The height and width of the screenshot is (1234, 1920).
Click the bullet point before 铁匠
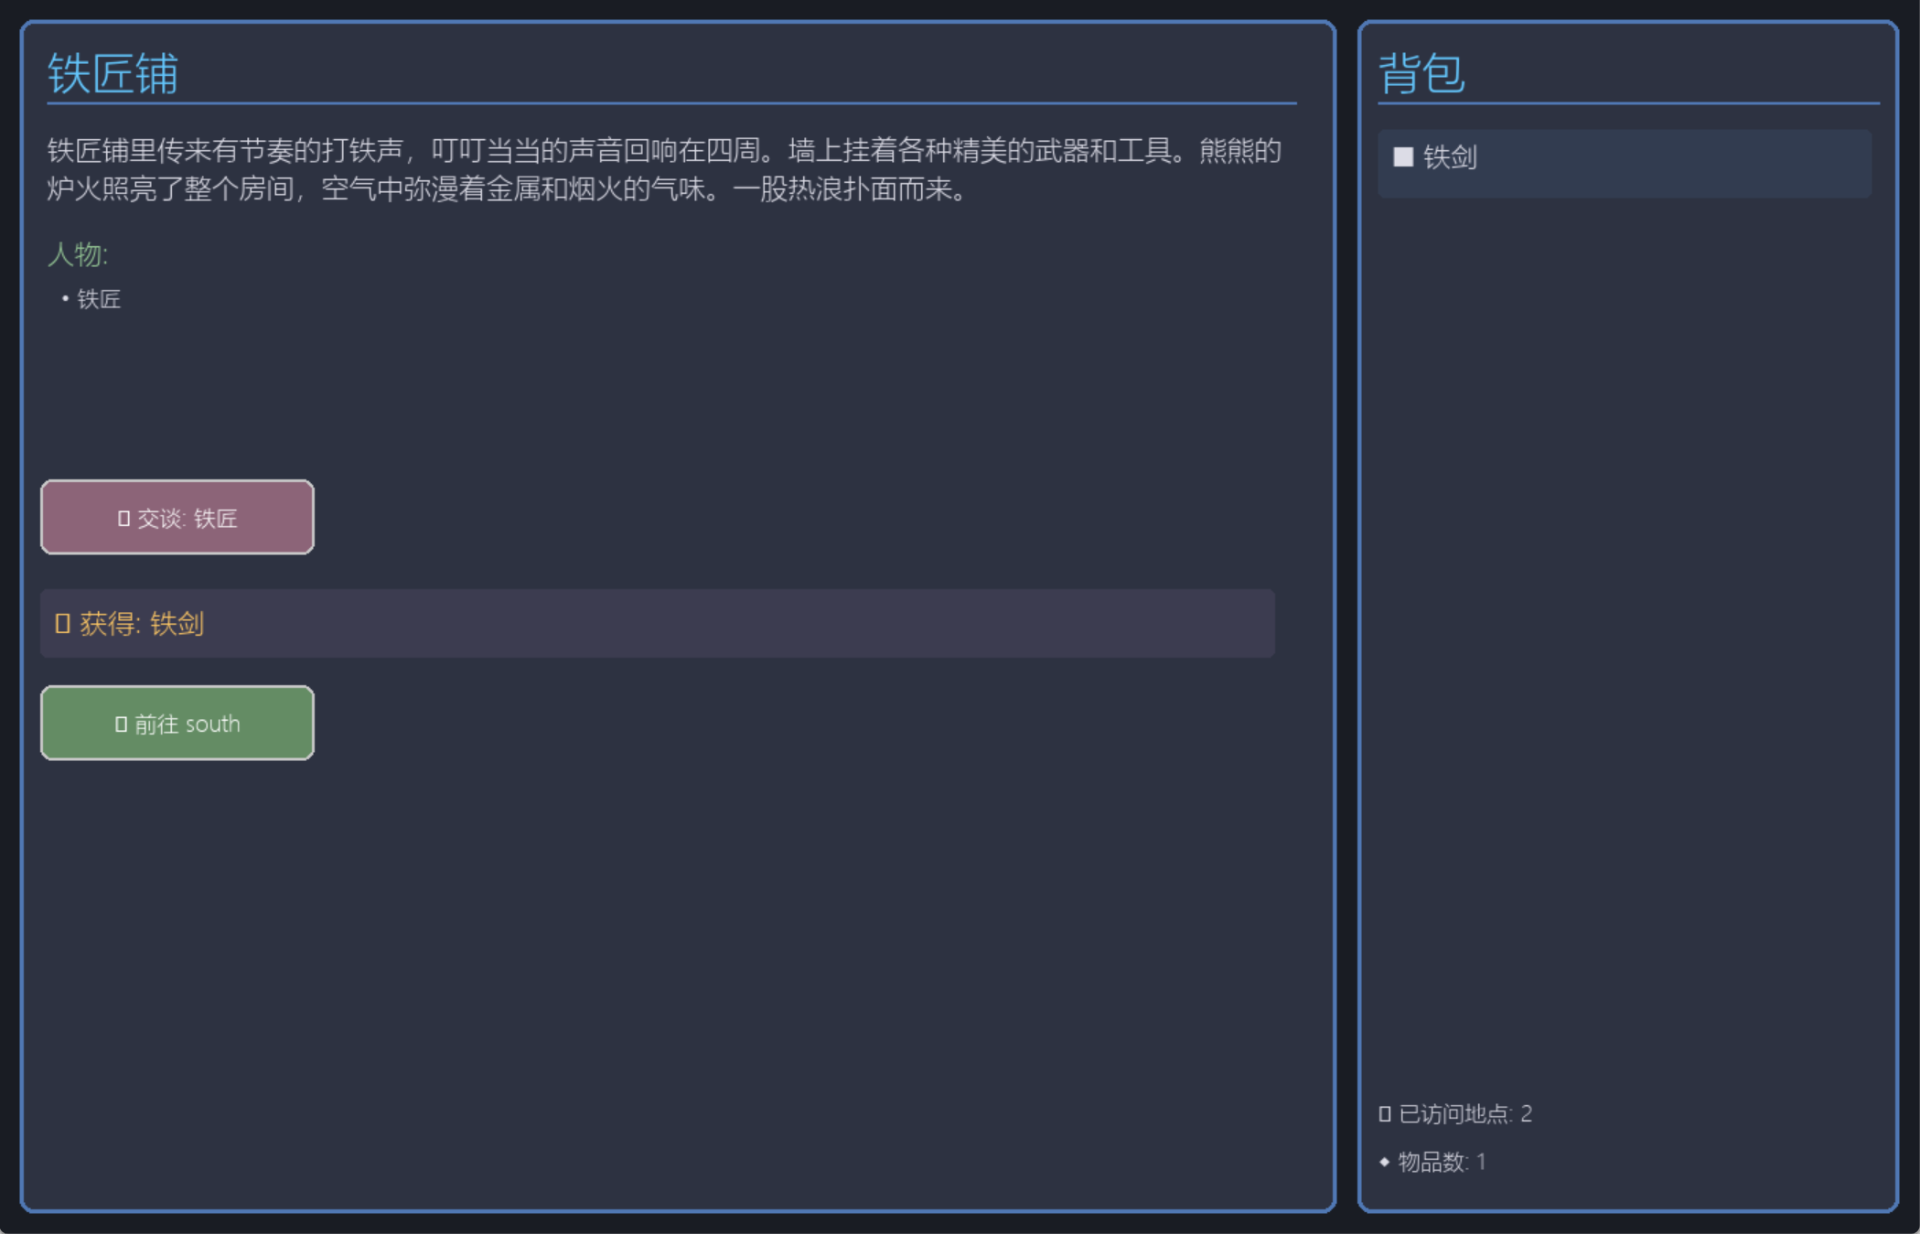[65, 298]
